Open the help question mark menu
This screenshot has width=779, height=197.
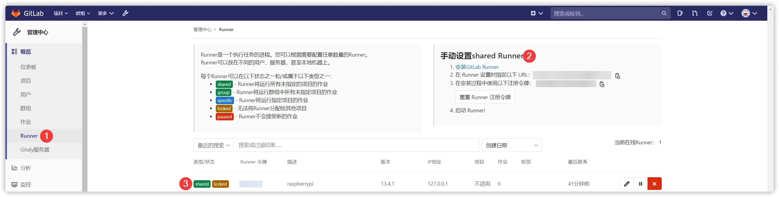727,13
